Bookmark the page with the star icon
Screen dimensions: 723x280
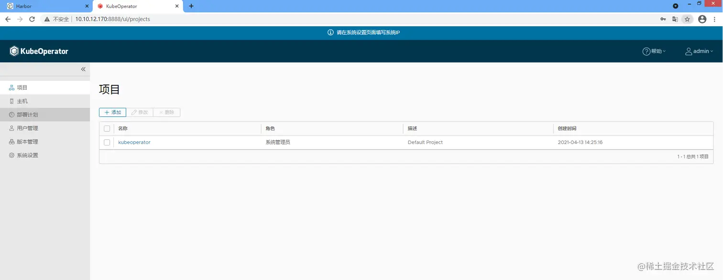[687, 19]
